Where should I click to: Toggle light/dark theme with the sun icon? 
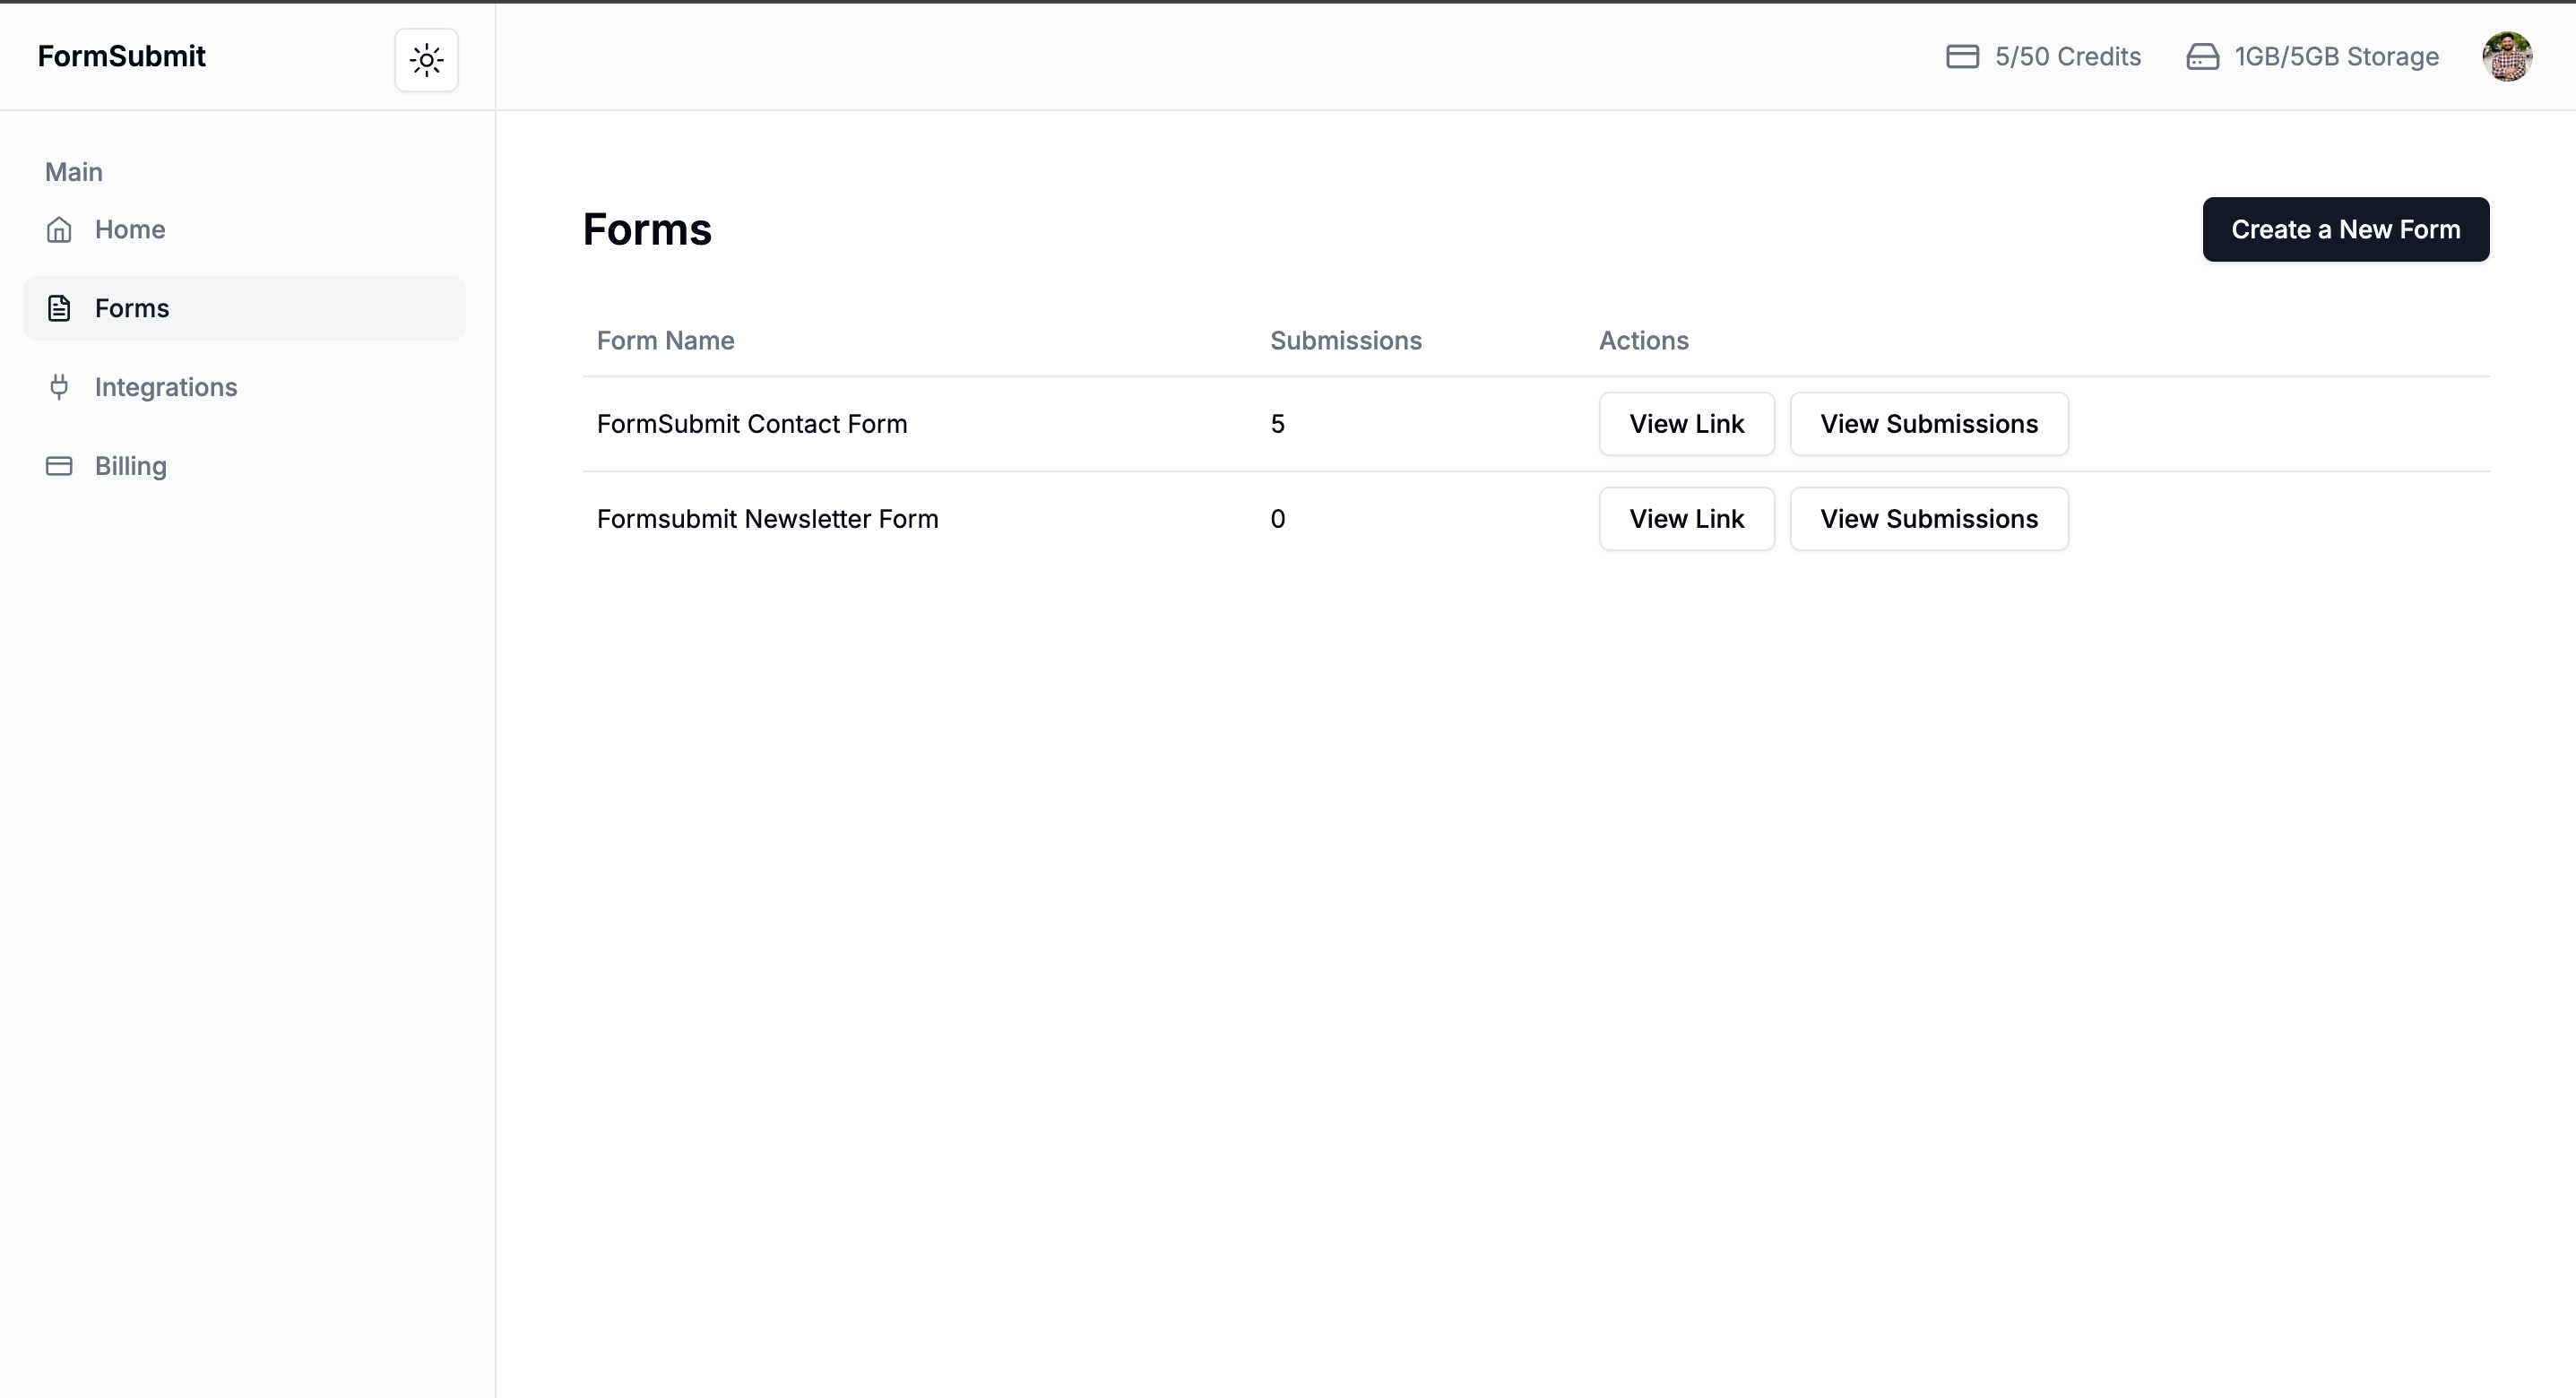(426, 59)
